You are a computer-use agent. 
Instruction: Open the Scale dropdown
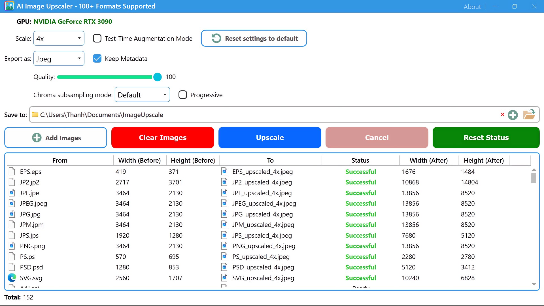coord(59,38)
